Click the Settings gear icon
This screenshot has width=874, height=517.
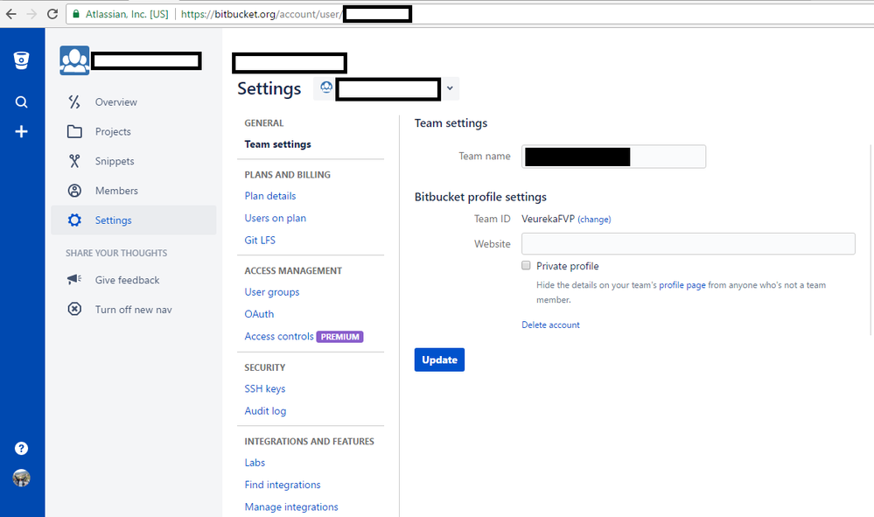click(x=74, y=220)
